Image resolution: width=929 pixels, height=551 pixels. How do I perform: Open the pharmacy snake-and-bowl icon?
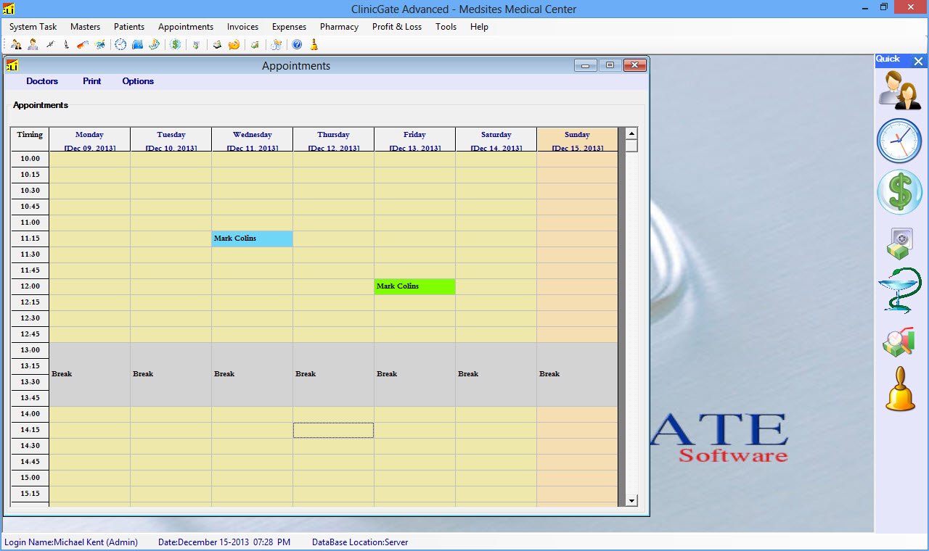pos(900,291)
